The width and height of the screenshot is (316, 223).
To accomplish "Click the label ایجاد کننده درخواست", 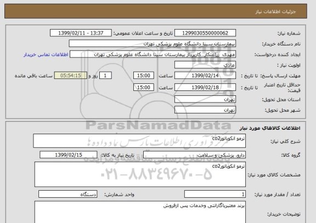I will 278,55.
